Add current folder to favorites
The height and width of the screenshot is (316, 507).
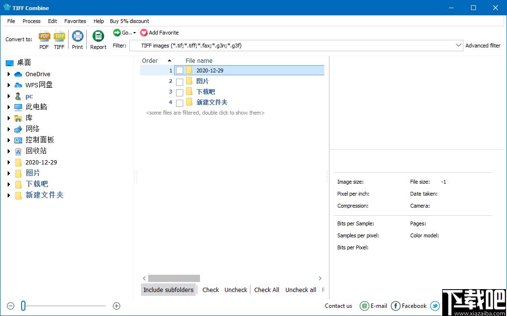159,33
